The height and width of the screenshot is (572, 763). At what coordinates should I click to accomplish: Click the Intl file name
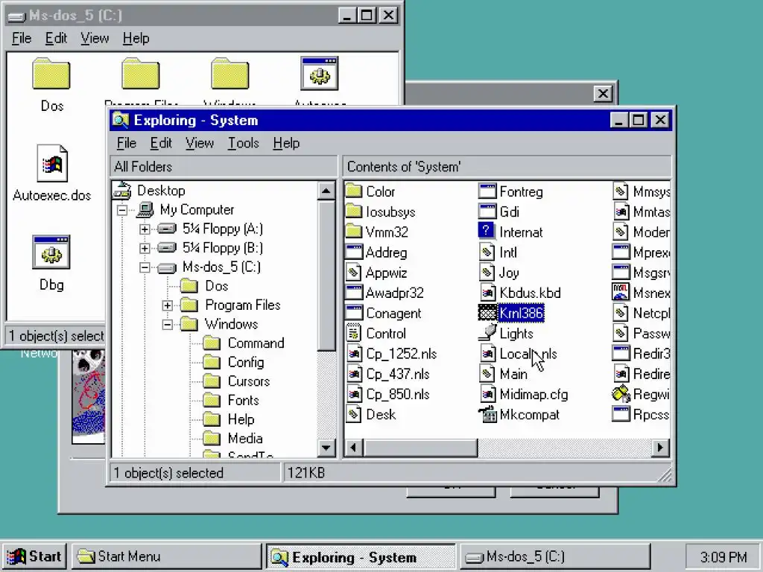[x=508, y=252]
